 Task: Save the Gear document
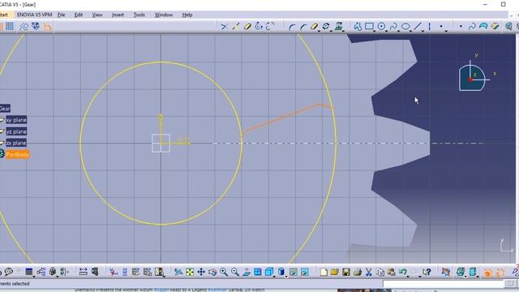(346, 273)
